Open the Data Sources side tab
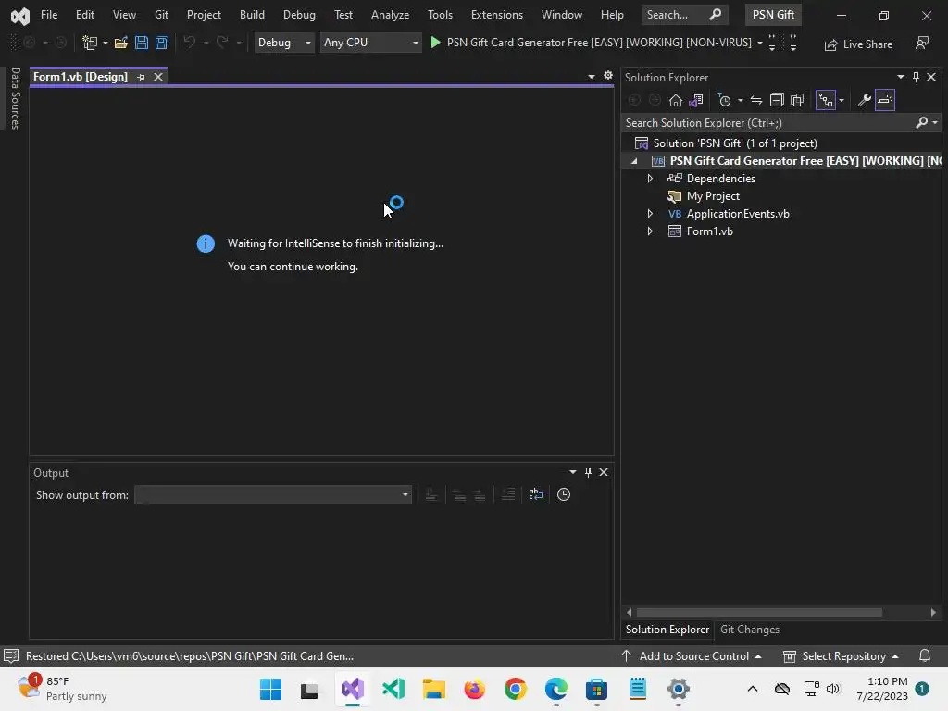948x711 pixels. coord(16,98)
